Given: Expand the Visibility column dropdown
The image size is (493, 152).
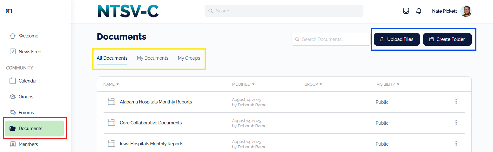Looking at the screenshot, I should pyautogui.click(x=398, y=84).
